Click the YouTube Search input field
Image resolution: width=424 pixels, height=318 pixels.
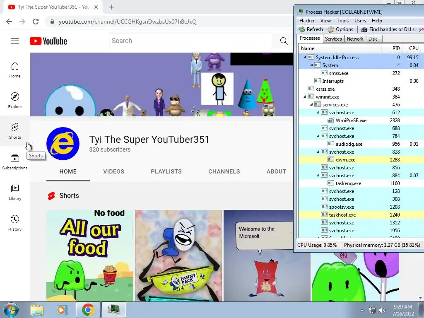(190, 41)
